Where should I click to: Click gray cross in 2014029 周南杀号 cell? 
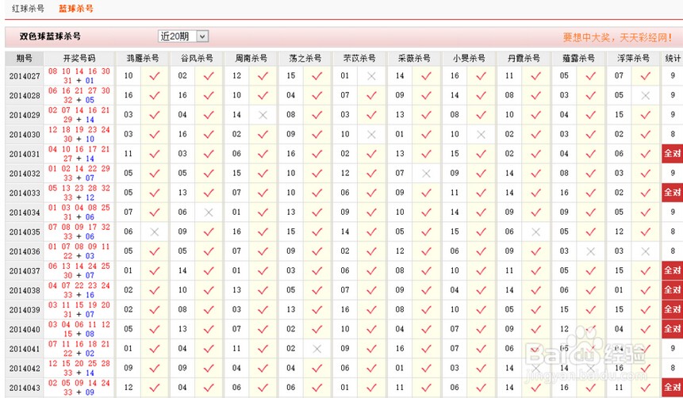pos(263,115)
